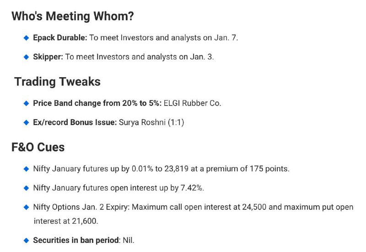Click the F&O Cues heading
This screenshot has height=252, width=366.
point(38,147)
